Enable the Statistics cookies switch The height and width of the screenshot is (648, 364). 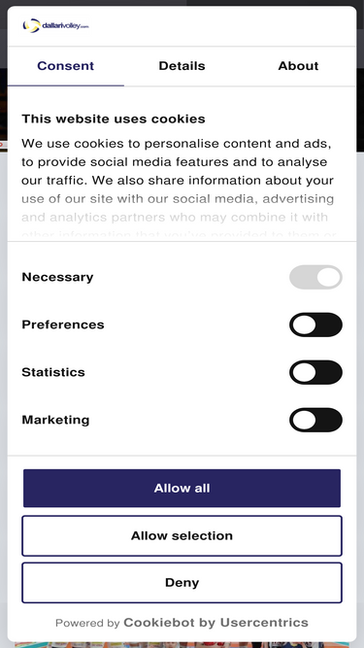[x=315, y=372]
